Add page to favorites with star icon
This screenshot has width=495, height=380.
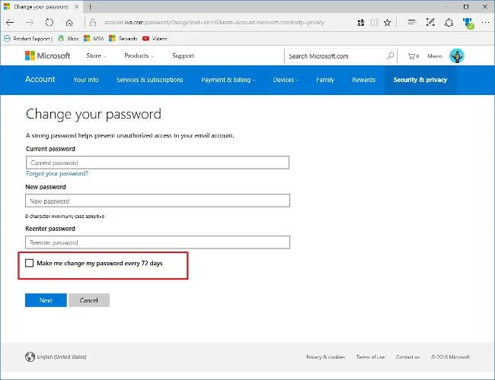(388, 22)
